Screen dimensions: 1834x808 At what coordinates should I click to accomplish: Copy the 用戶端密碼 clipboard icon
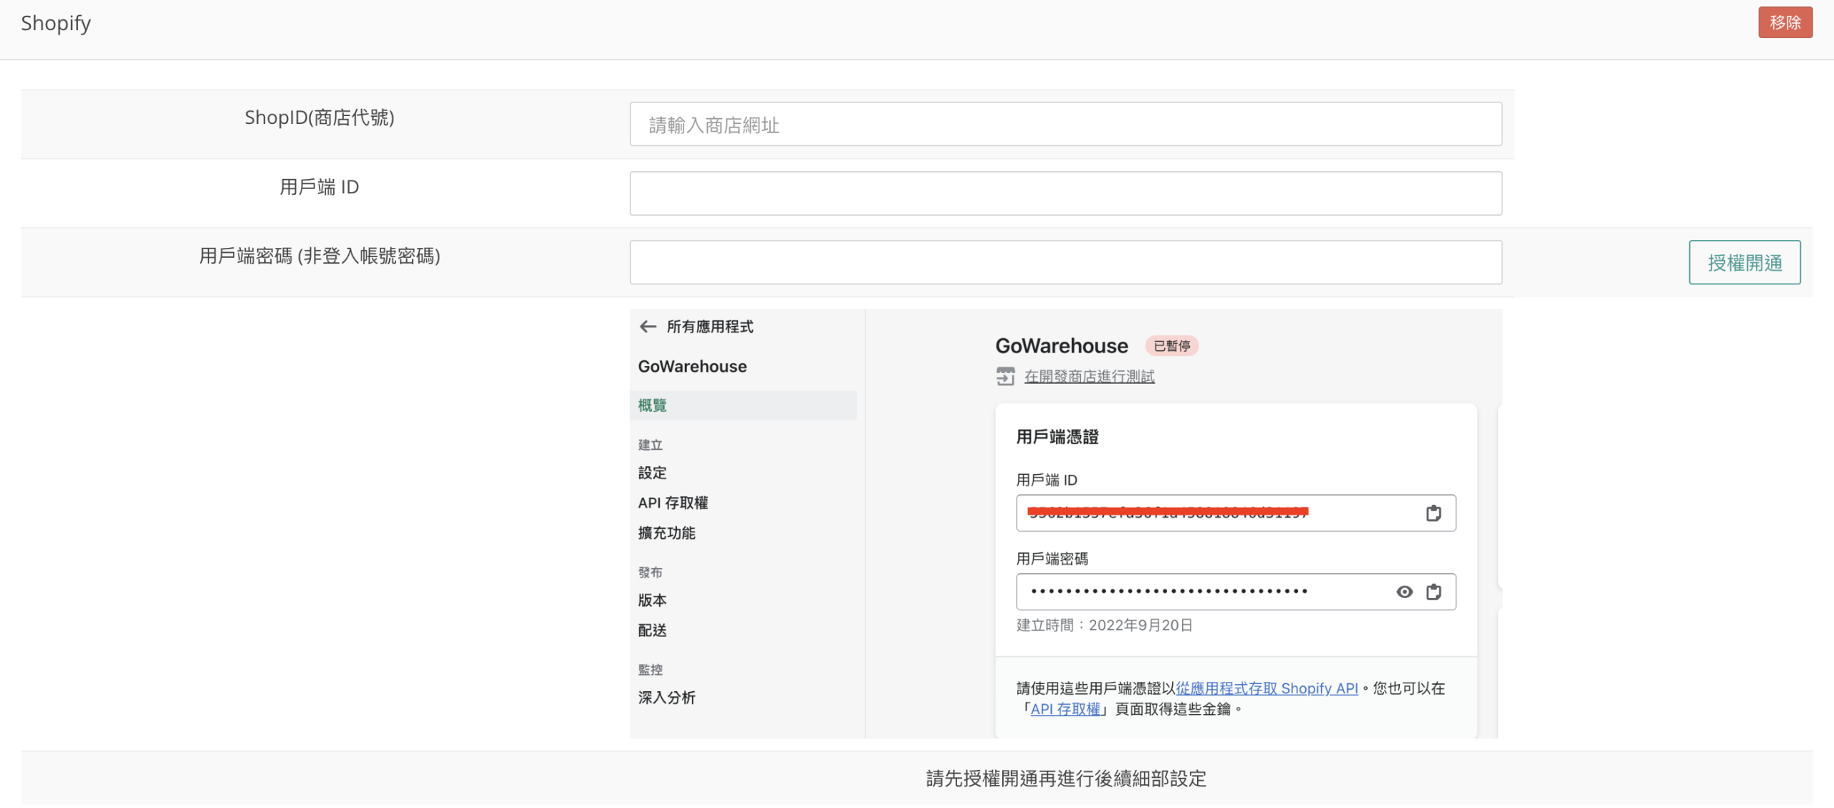[1433, 592]
